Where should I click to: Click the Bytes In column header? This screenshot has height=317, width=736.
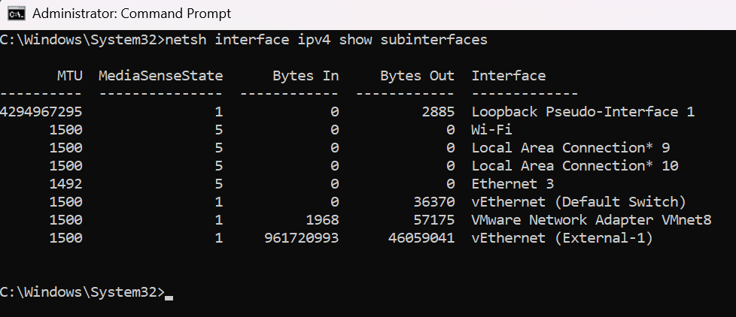click(306, 76)
